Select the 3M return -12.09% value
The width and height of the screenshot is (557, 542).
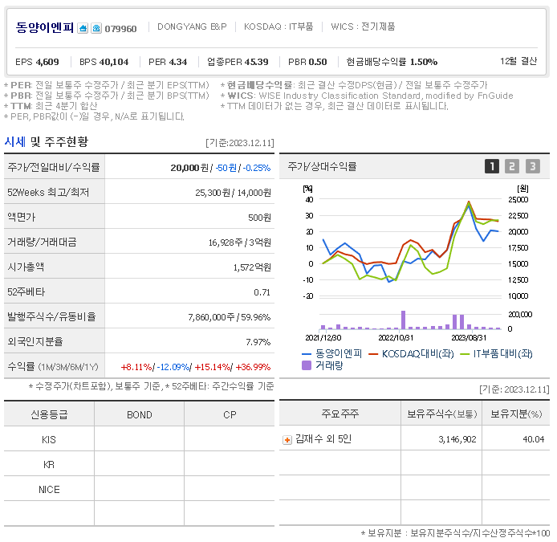173,367
